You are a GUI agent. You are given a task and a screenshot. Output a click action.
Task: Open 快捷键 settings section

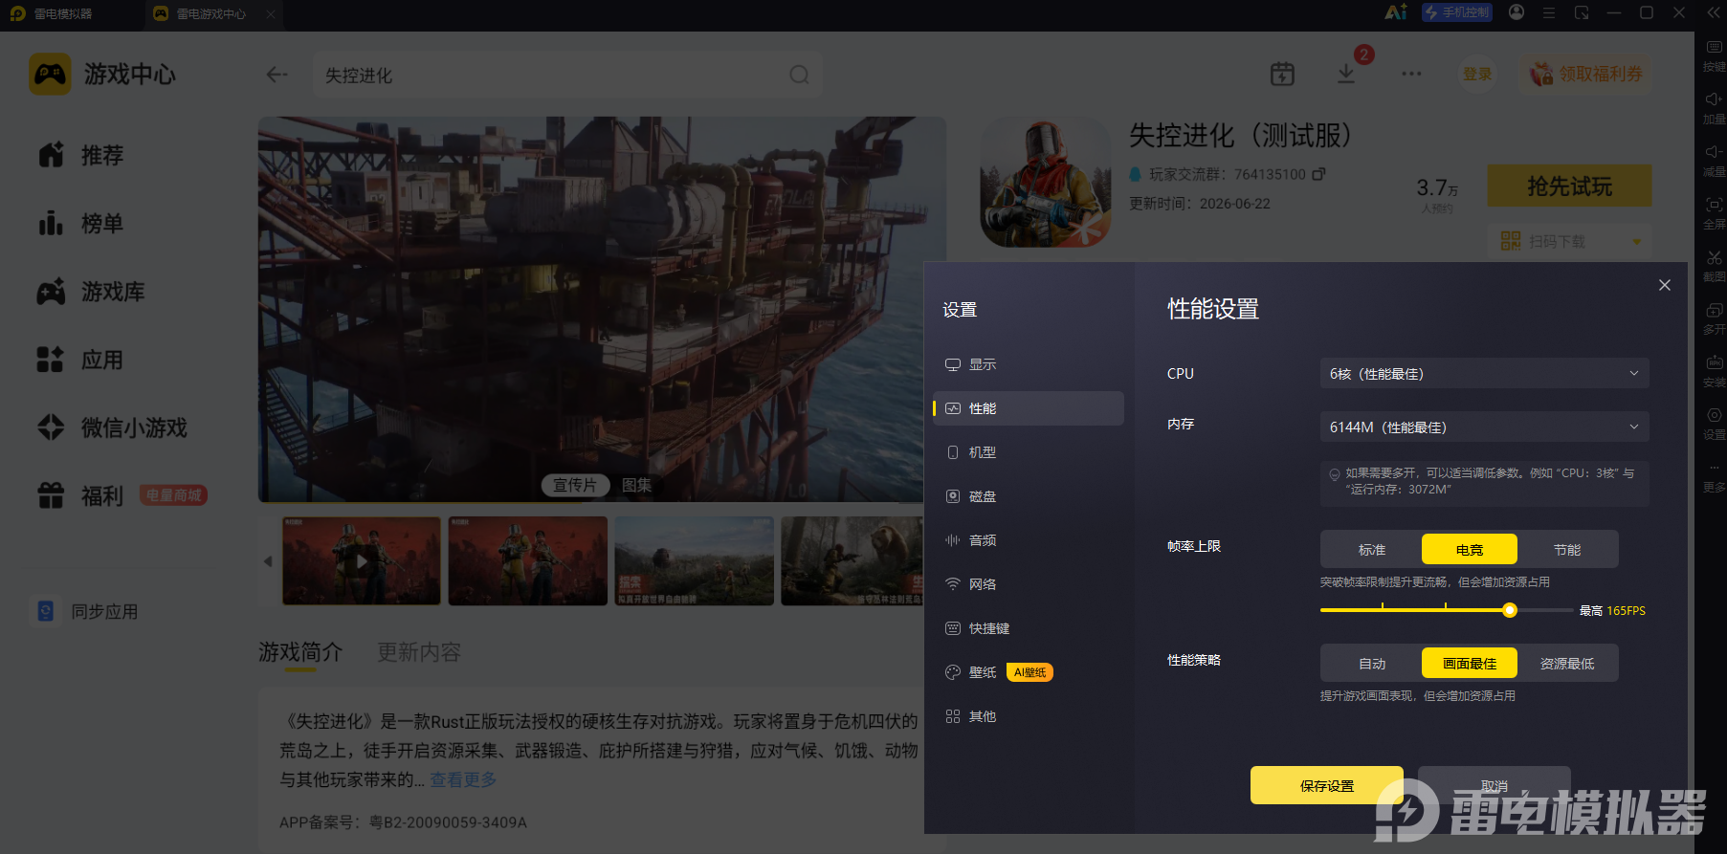(1029, 628)
